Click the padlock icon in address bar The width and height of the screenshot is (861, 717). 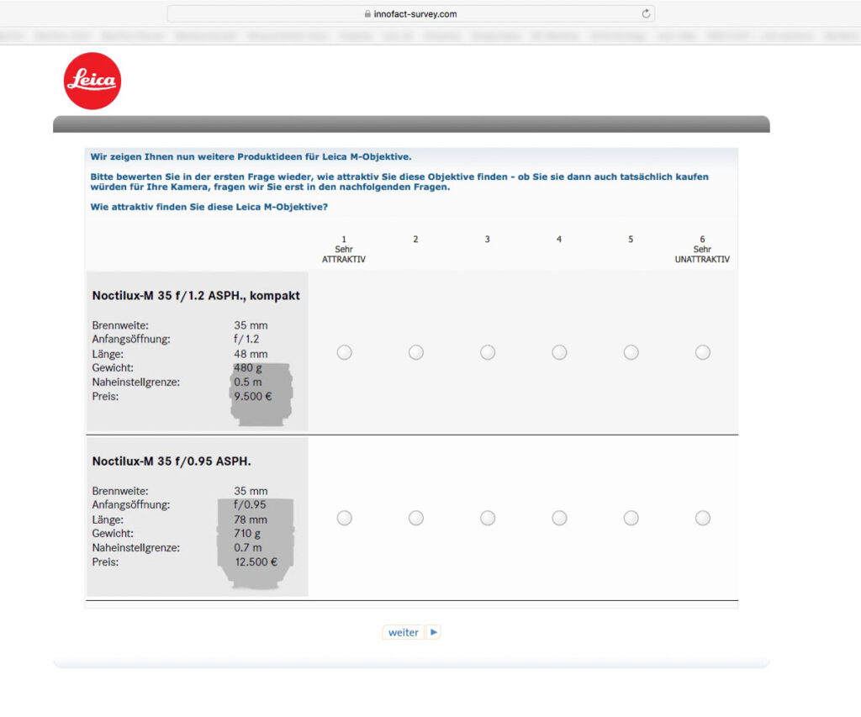click(367, 13)
